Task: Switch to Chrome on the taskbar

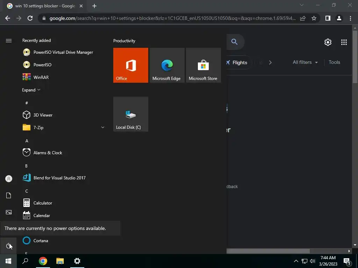Action: (43, 261)
